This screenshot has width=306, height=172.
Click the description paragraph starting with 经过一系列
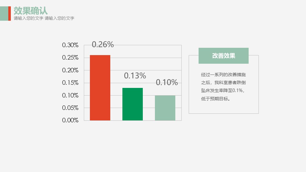[x=223, y=87]
